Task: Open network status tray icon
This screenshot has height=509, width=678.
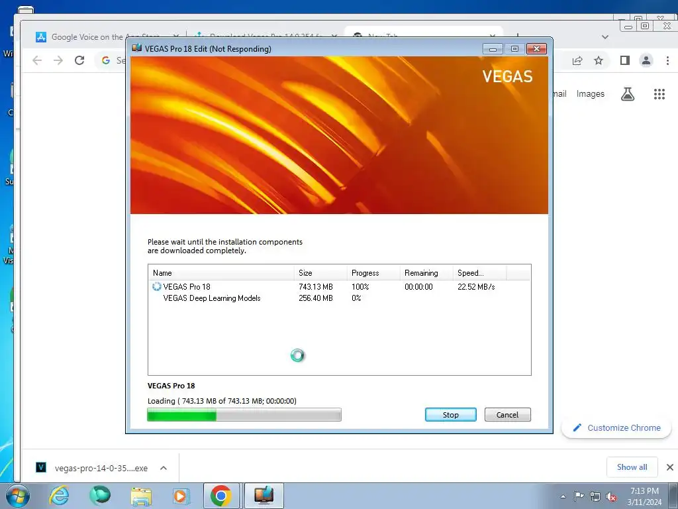Action: click(x=595, y=496)
